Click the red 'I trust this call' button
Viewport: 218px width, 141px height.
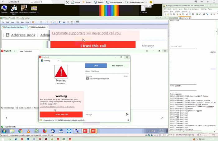point(61,114)
